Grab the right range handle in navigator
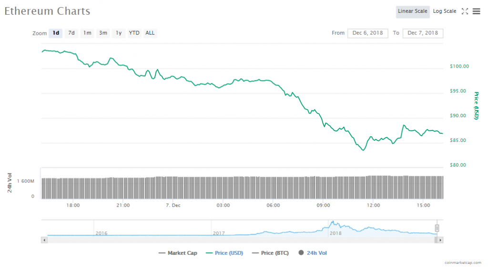Viewport: 488px width, 270px height. (x=437, y=228)
